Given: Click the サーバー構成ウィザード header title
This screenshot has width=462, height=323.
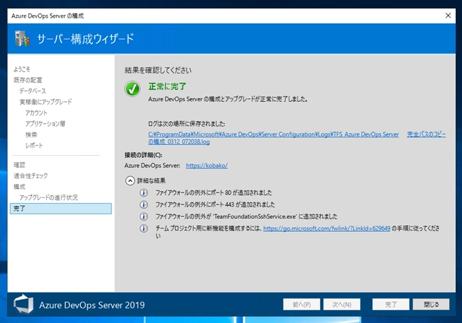Looking at the screenshot, I should (x=86, y=39).
